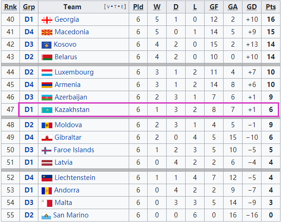Screen dimensions: 281x223
Task: Click the Georgia flag icon
Action: [46, 20]
